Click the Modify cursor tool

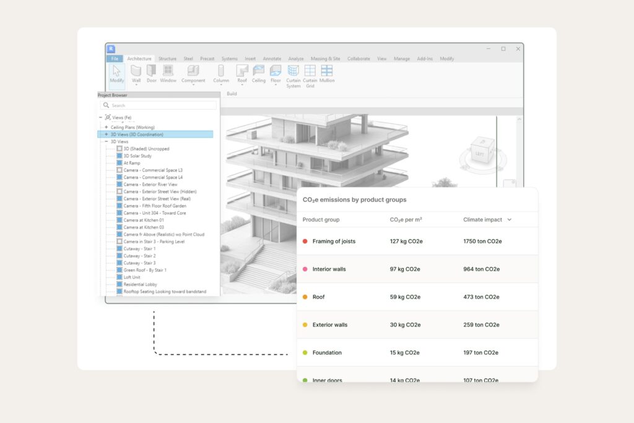coord(116,72)
